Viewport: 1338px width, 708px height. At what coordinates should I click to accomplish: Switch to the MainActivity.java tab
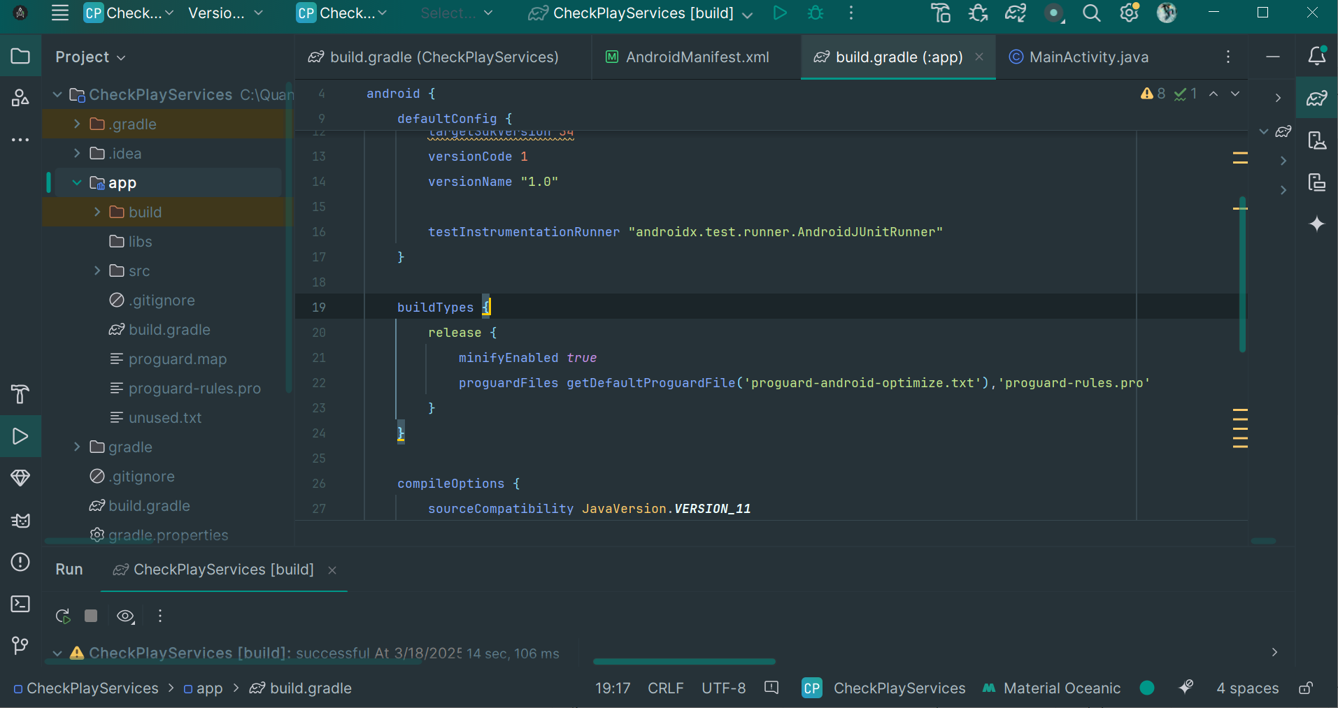click(1088, 57)
